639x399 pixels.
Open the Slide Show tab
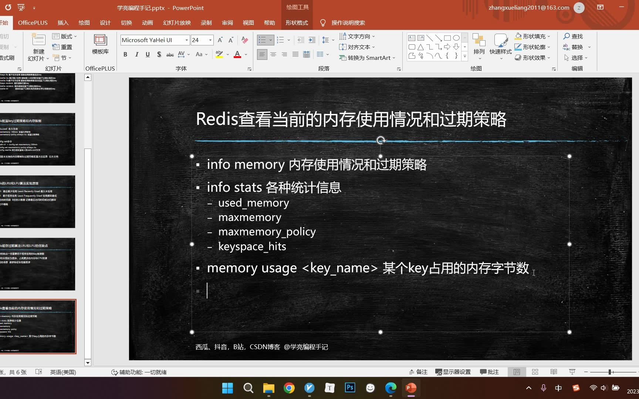177,23
